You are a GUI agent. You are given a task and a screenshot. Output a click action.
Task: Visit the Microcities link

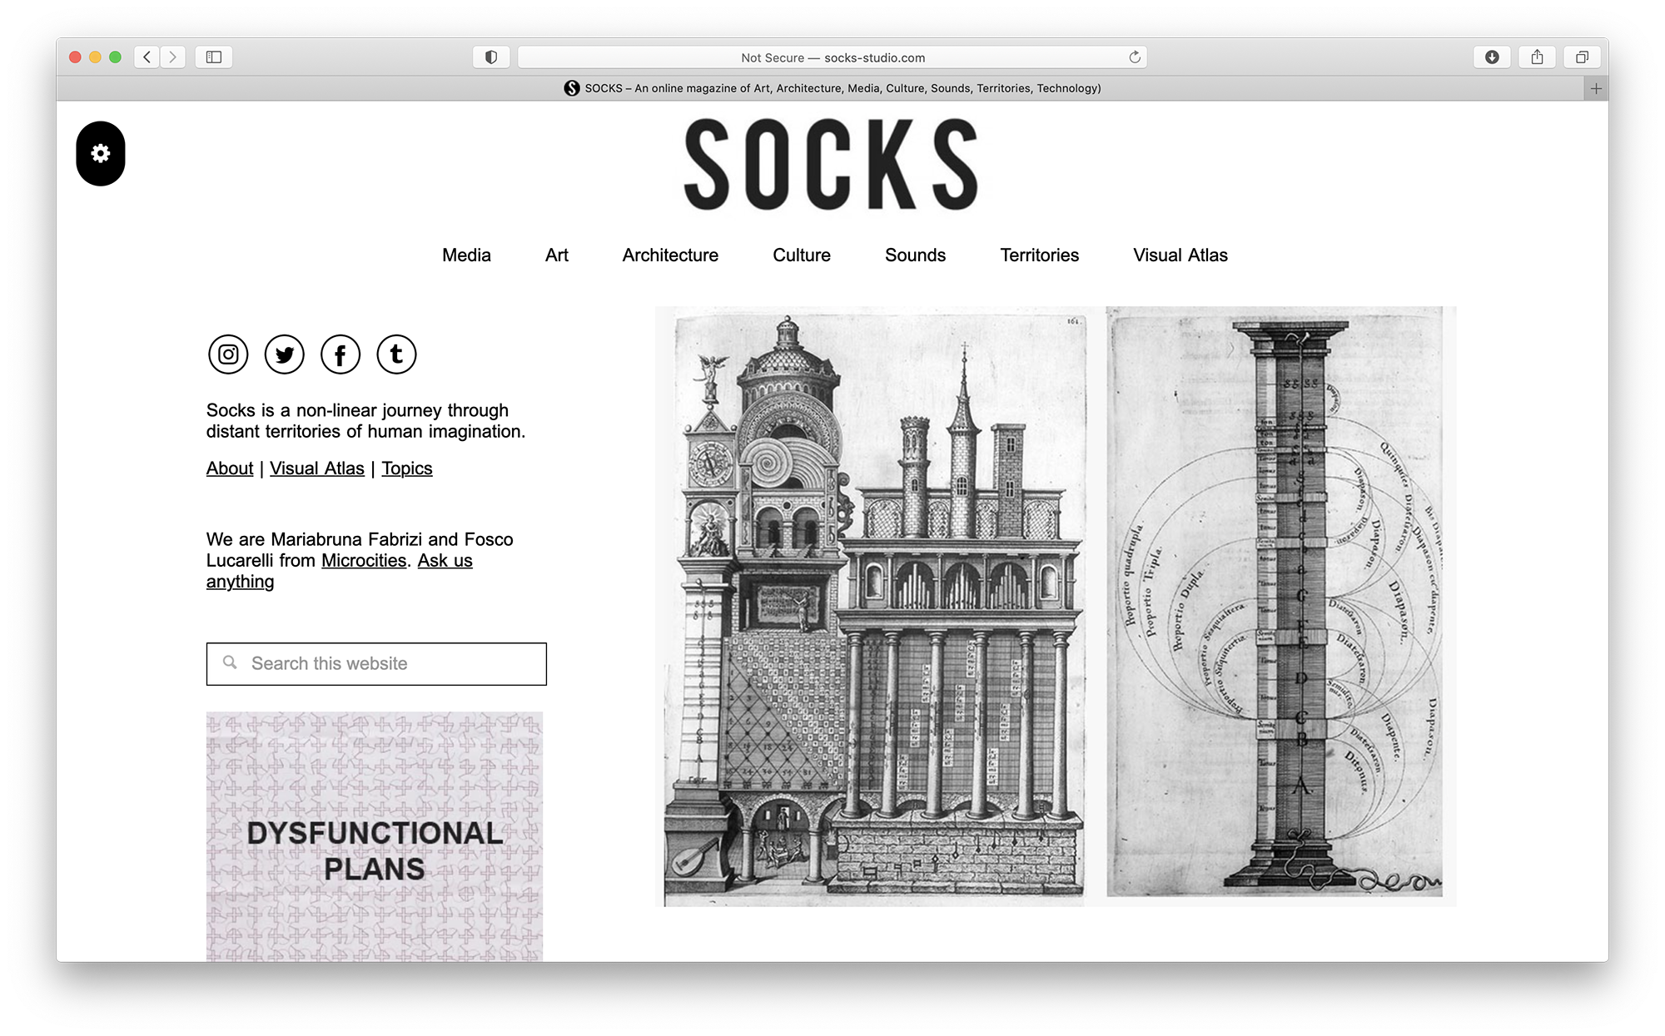364,561
